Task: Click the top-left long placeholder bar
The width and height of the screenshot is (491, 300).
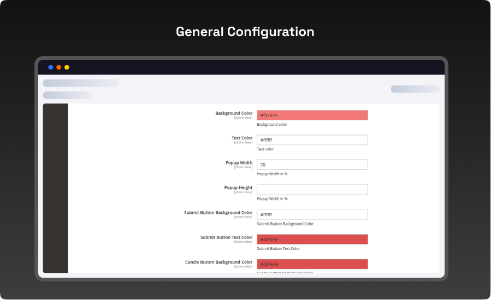Action: click(x=81, y=83)
